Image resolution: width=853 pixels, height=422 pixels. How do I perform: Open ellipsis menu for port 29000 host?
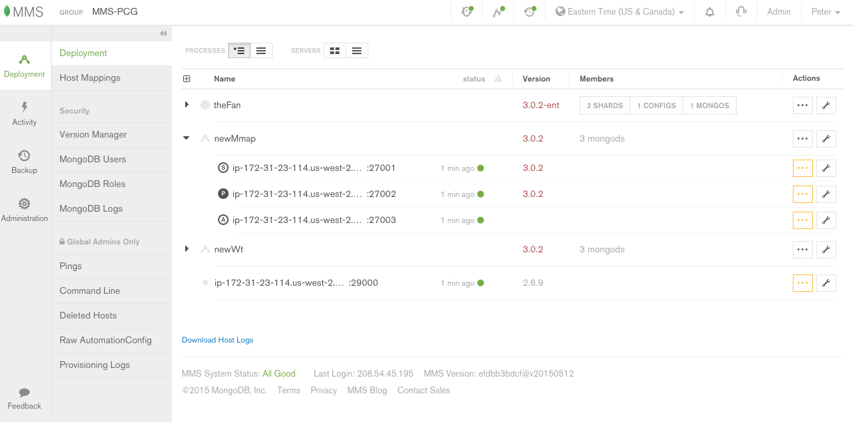pos(802,283)
